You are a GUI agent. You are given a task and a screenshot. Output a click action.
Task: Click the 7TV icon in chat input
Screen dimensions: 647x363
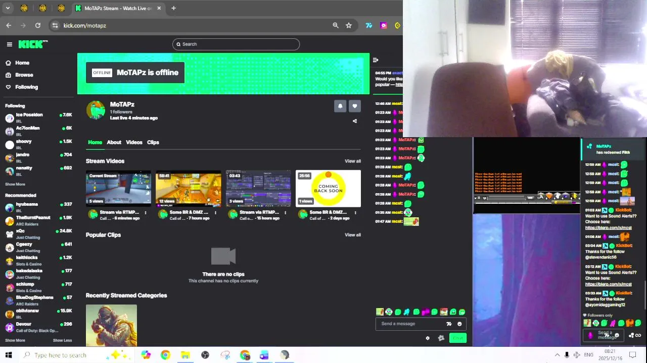449,324
